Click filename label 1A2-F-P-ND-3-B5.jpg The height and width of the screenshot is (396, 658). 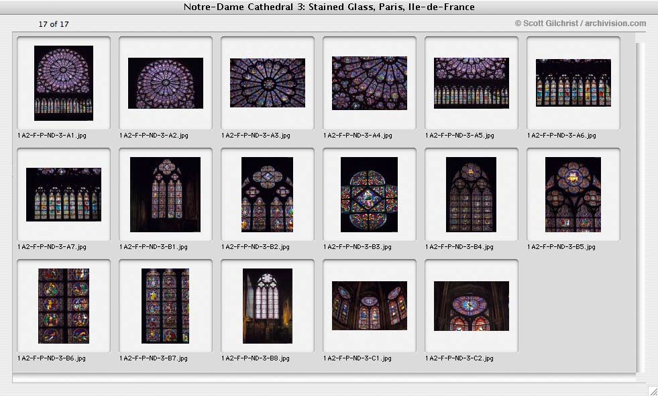point(561,247)
